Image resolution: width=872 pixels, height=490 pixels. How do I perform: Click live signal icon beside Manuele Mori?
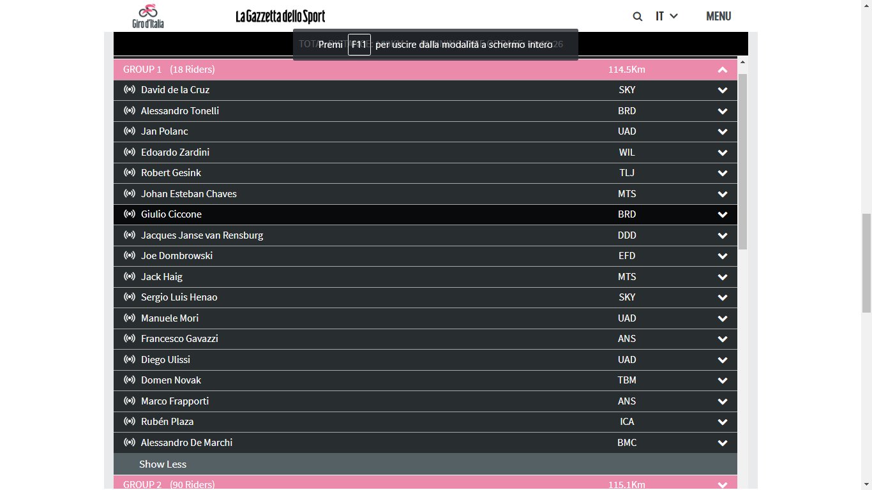[x=130, y=318]
